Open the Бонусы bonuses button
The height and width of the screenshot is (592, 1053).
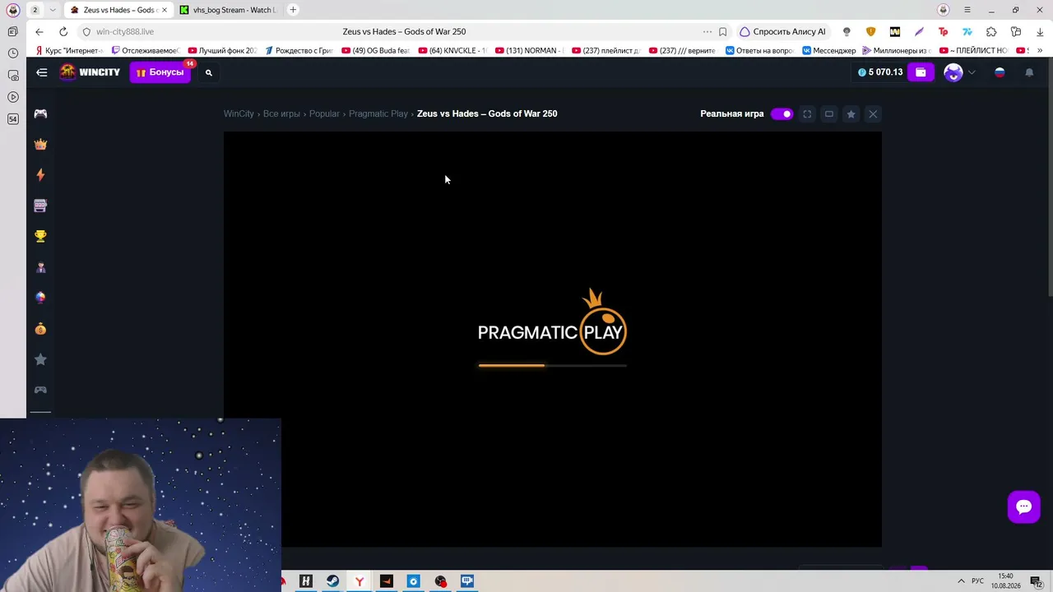(160, 72)
